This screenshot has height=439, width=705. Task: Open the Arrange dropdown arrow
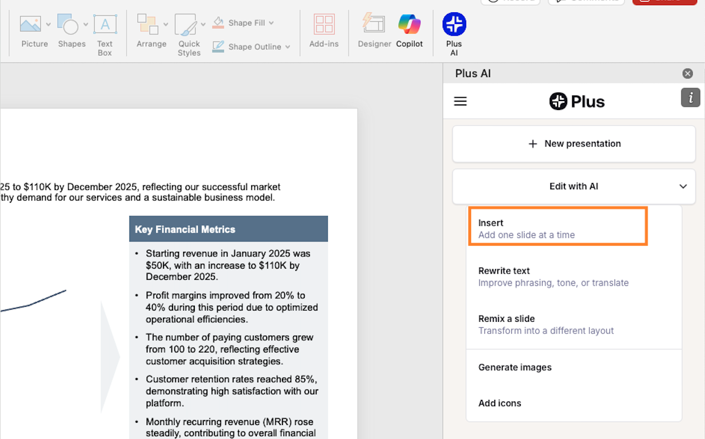pos(166,25)
